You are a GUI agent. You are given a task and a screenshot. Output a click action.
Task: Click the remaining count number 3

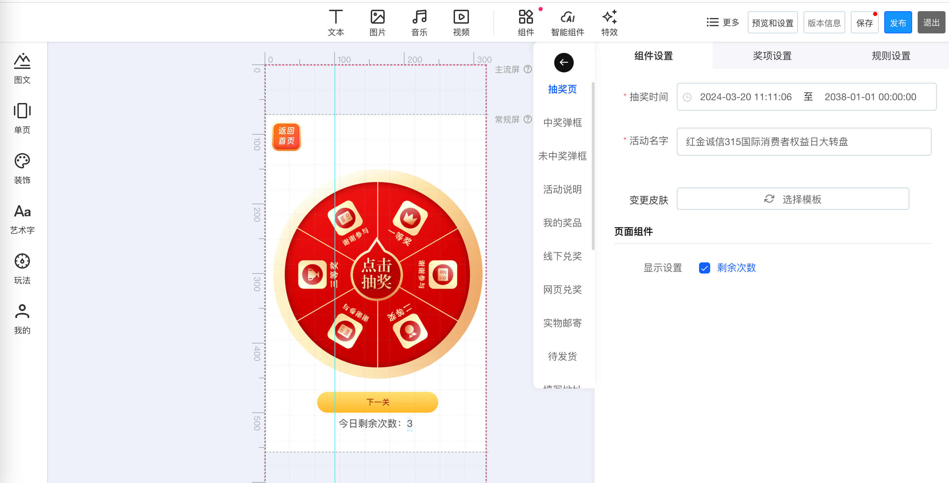409,424
